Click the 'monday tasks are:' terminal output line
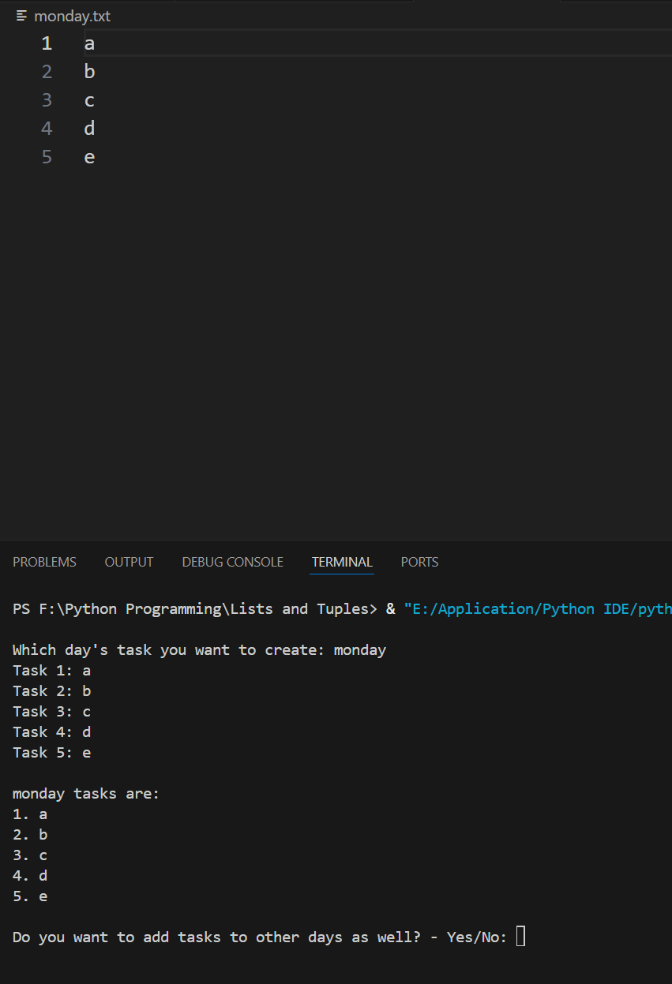672x984 pixels. (86, 793)
